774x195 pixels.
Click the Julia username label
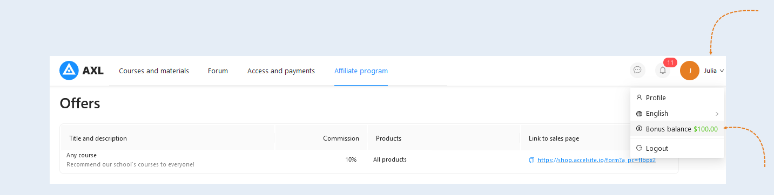[x=710, y=71]
